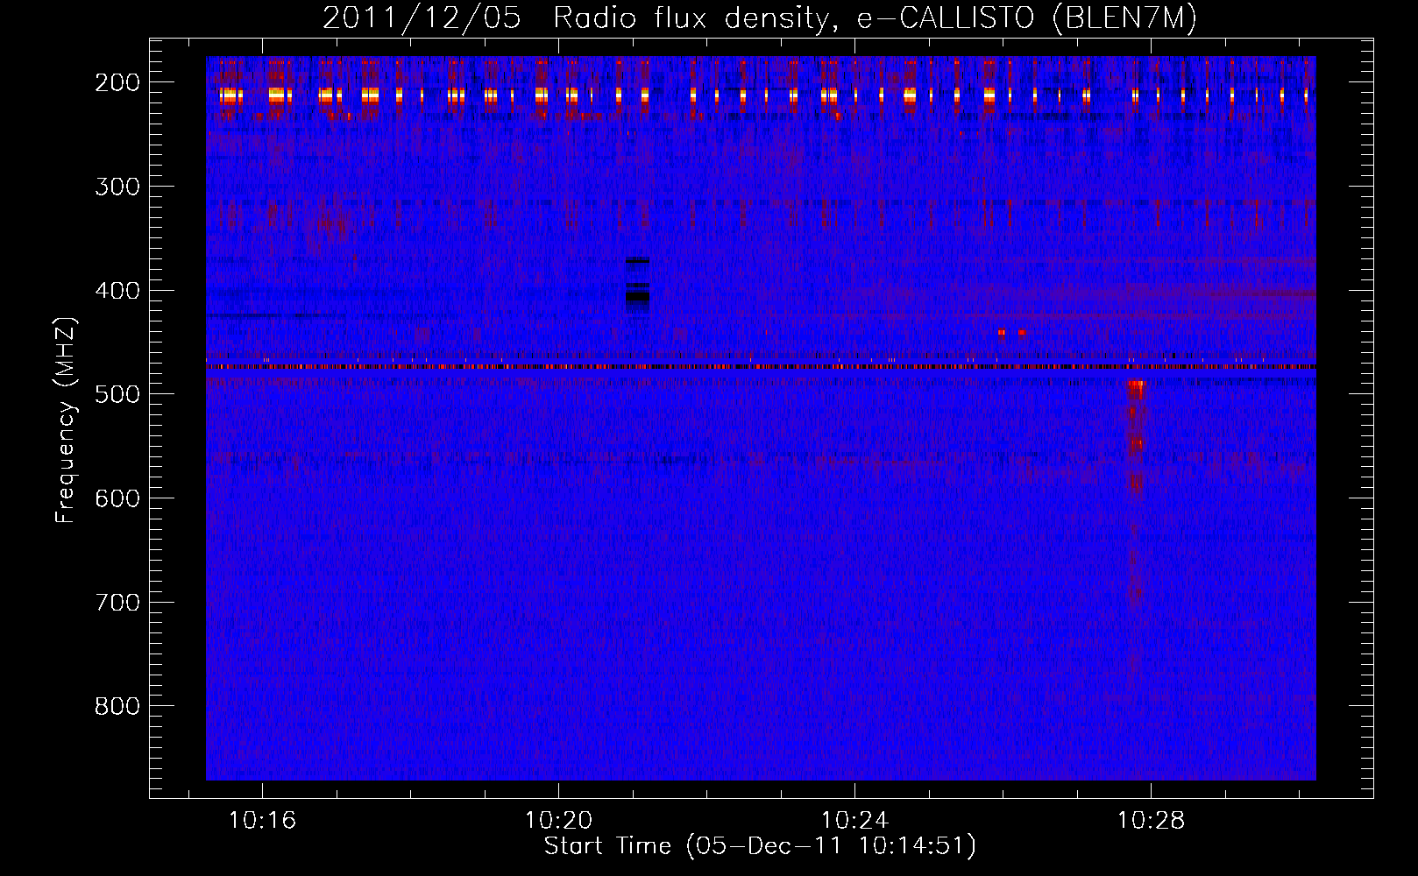This screenshot has width=1418, height=876.
Task: Click the plot title text e-CALLISTO (BLEN7M)
Action: click(x=1027, y=18)
